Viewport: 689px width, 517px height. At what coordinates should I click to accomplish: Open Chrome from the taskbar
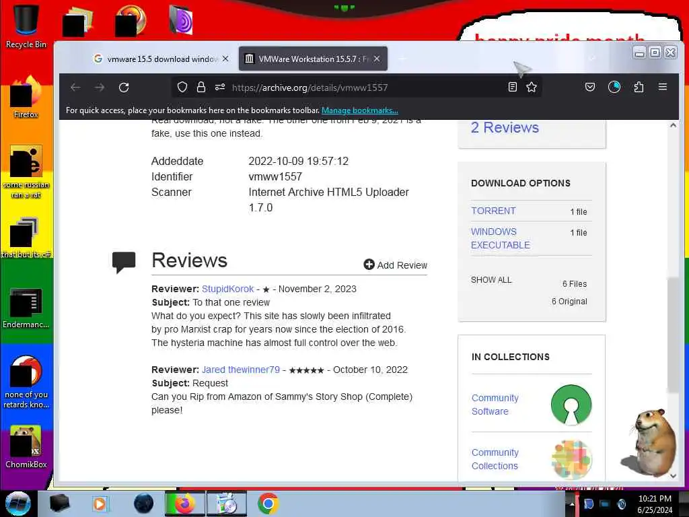click(x=268, y=504)
